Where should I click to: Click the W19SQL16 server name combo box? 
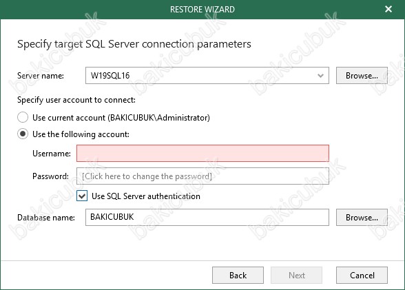click(x=207, y=75)
